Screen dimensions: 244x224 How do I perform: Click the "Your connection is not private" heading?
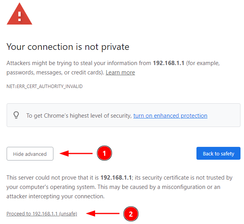(68, 47)
